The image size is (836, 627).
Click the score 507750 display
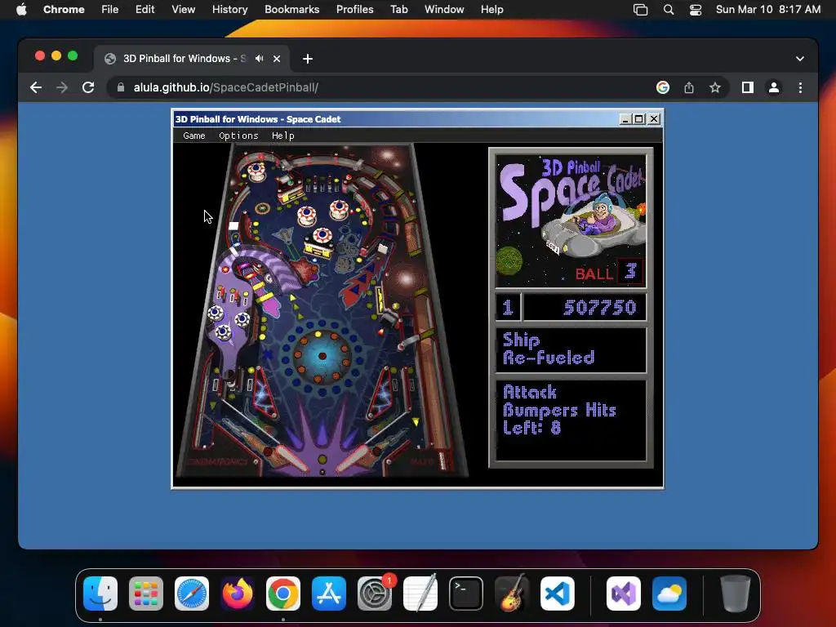pos(585,307)
